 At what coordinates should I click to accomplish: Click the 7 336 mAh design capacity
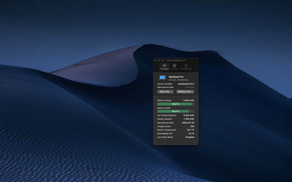point(189,119)
